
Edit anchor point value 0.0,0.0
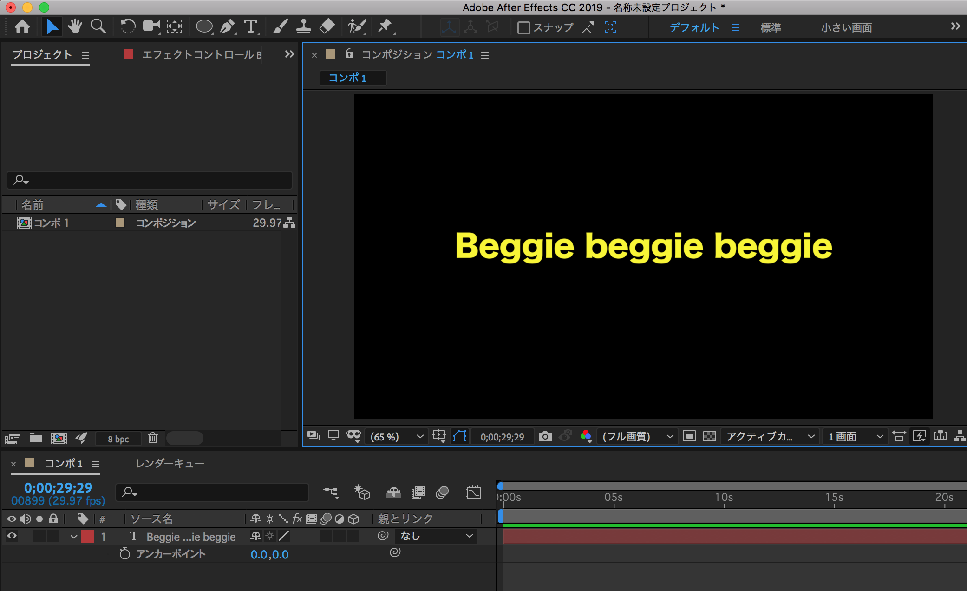point(269,554)
